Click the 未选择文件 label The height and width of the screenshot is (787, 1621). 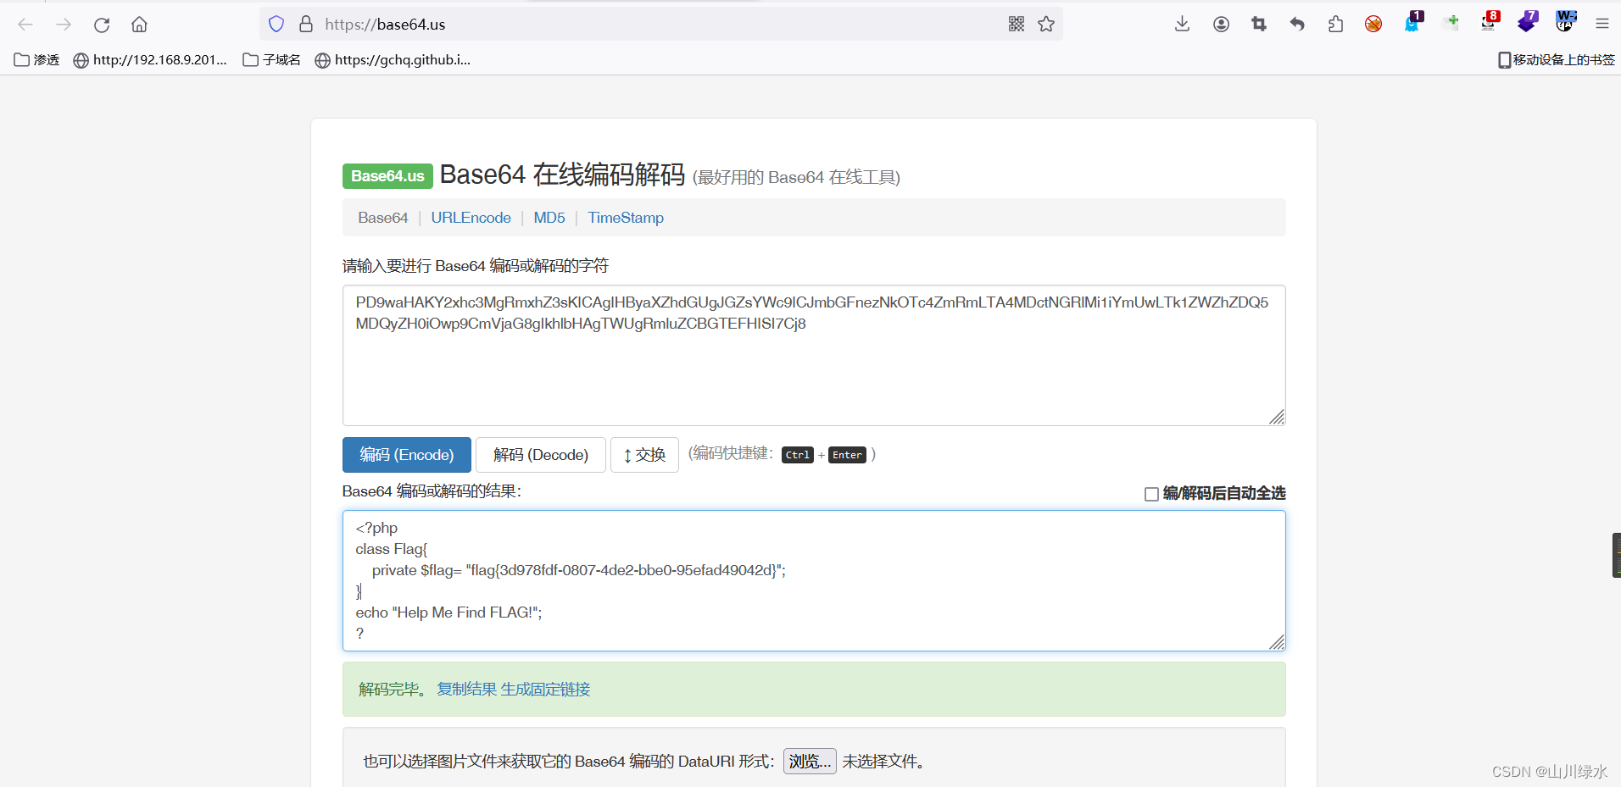click(883, 761)
